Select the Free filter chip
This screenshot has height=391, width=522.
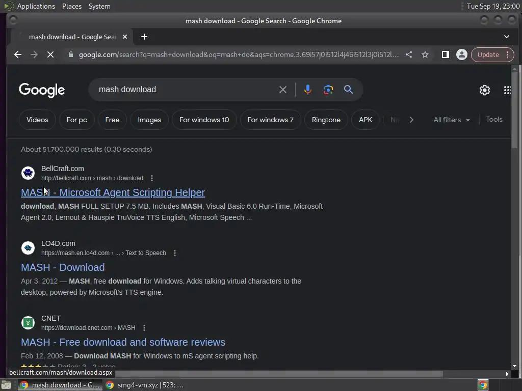[112, 120]
